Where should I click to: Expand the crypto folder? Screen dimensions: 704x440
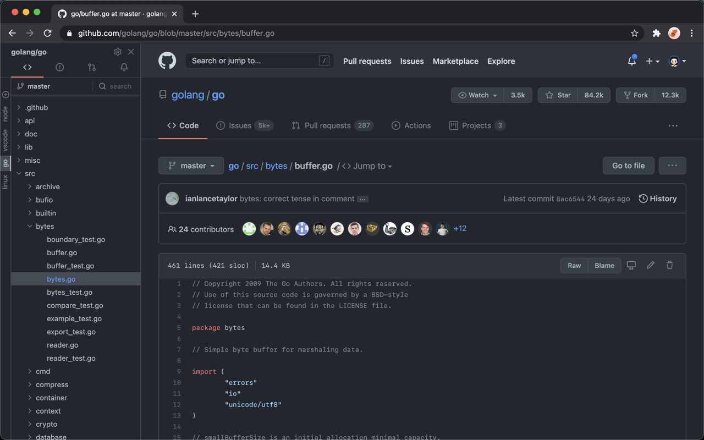46,424
